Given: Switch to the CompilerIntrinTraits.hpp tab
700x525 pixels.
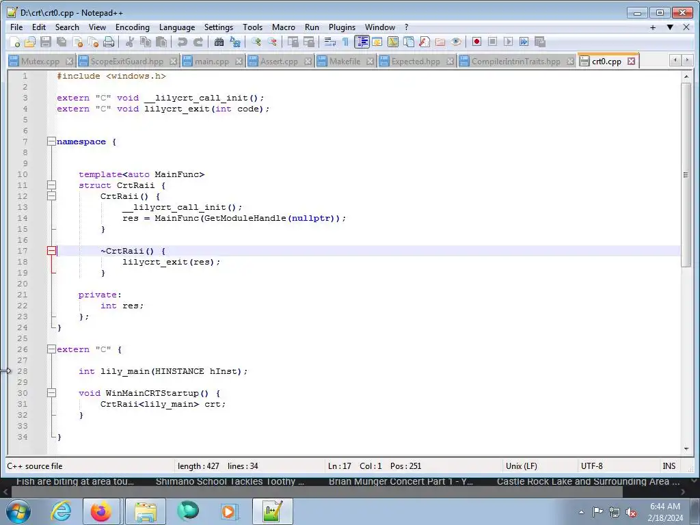Looking at the screenshot, I should (x=515, y=61).
